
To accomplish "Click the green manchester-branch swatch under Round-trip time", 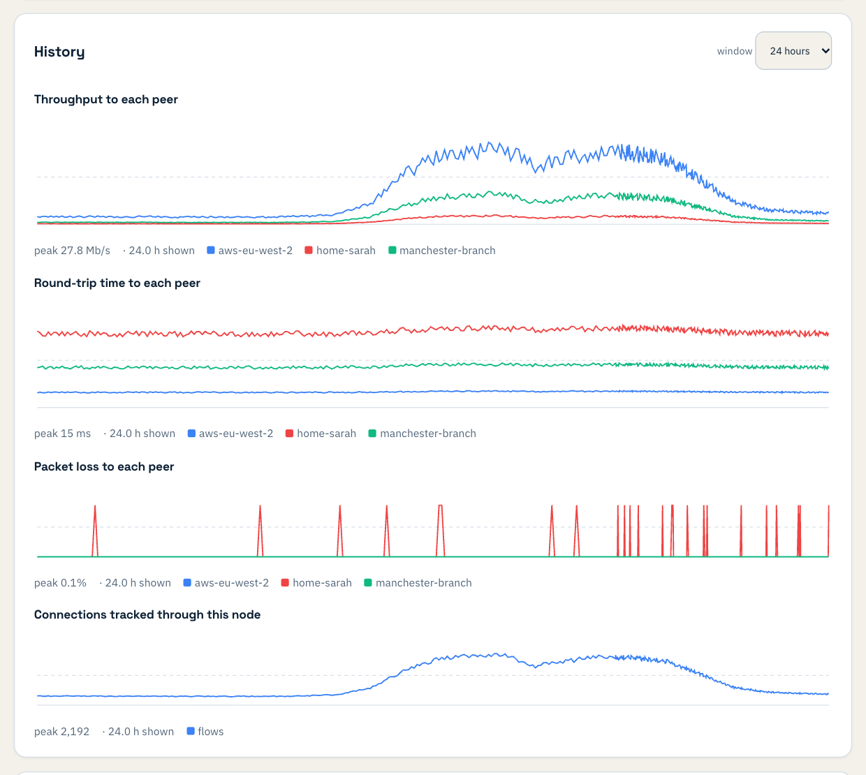I will click(372, 434).
